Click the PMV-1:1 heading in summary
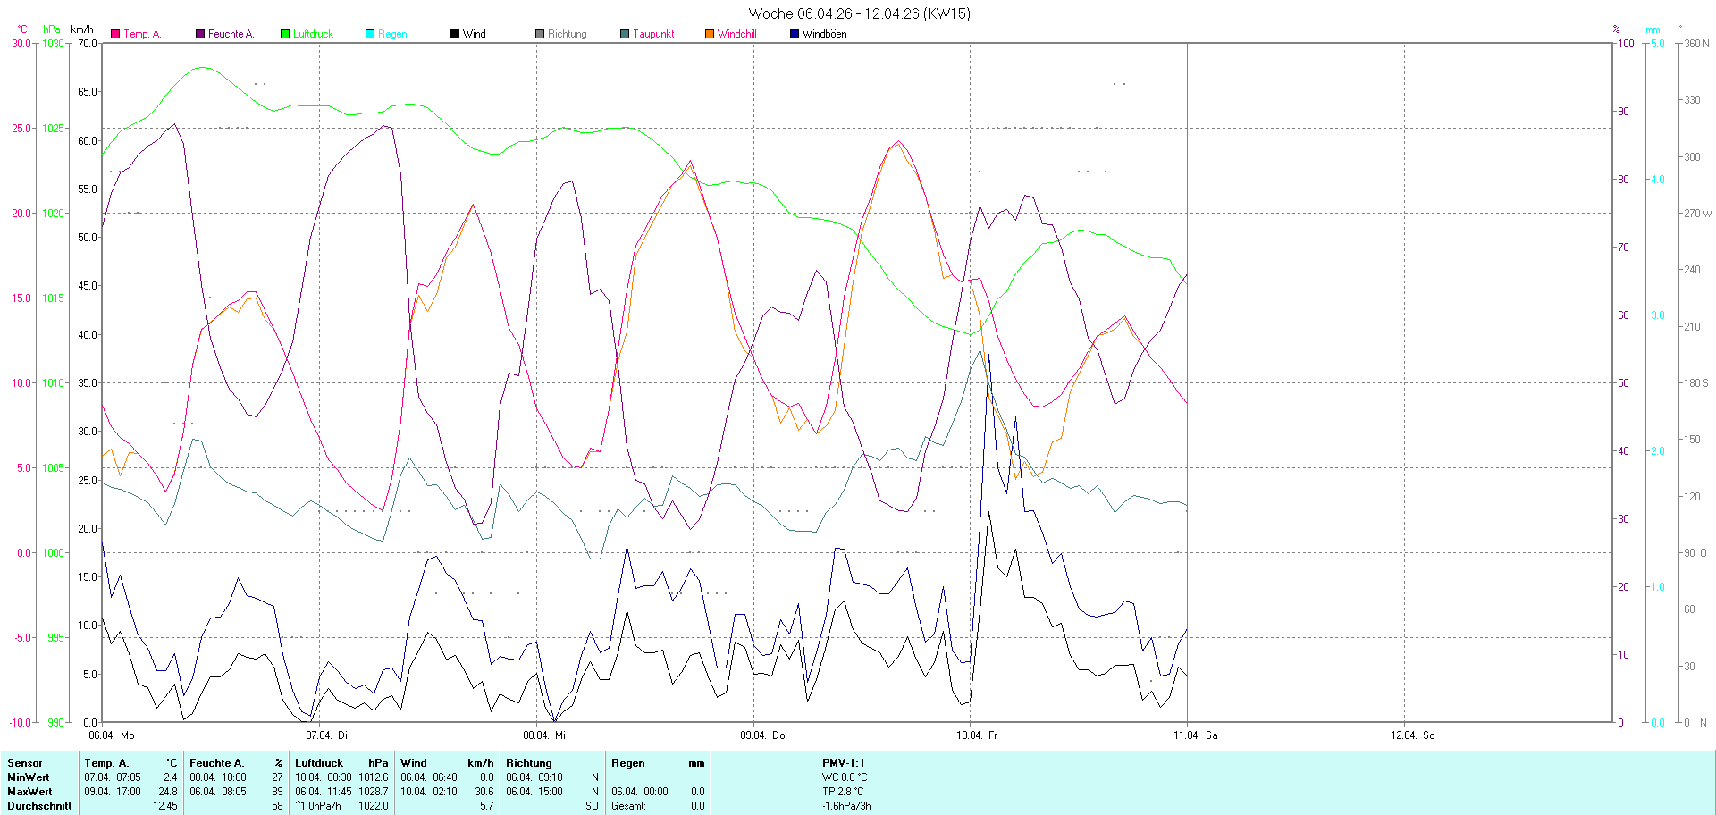The image size is (1716, 815). pyautogui.click(x=843, y=763)
